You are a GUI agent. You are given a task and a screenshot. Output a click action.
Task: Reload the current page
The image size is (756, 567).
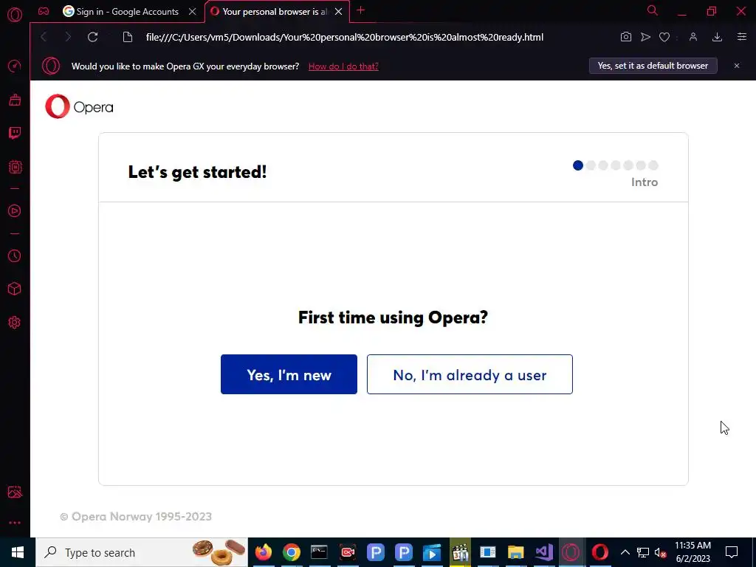92,37
